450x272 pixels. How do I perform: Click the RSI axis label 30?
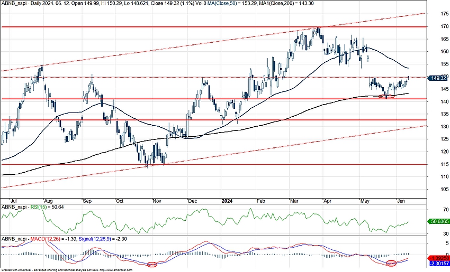(446, 233)
